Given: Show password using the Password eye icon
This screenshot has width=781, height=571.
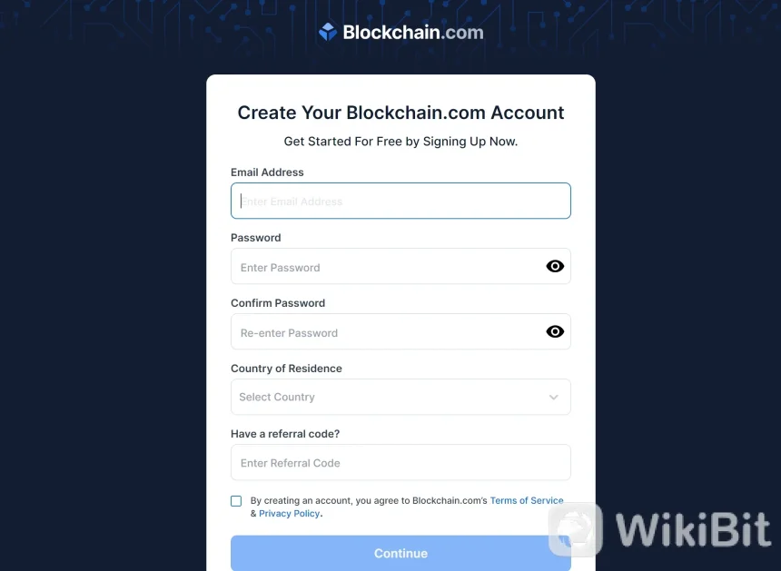Looking at the screenshot, I should coord(555,266).
